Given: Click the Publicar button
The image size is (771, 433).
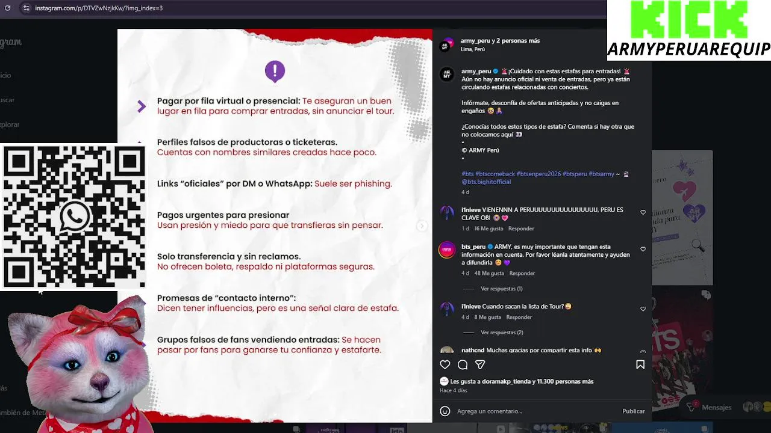Looking at the screenshot, I should [633, 411].
